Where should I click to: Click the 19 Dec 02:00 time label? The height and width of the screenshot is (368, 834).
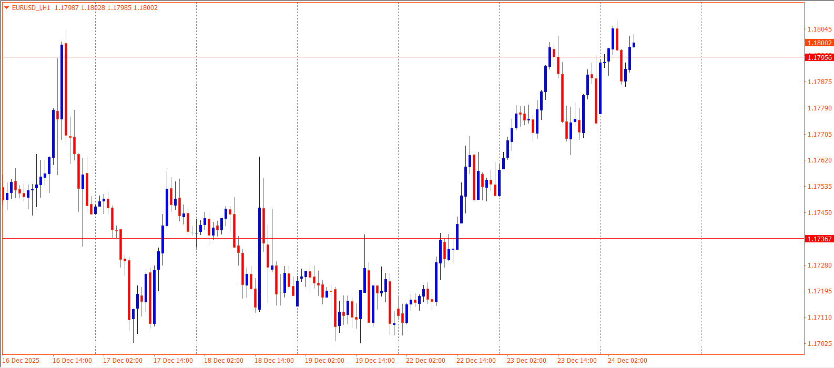[x=324, y=361]
